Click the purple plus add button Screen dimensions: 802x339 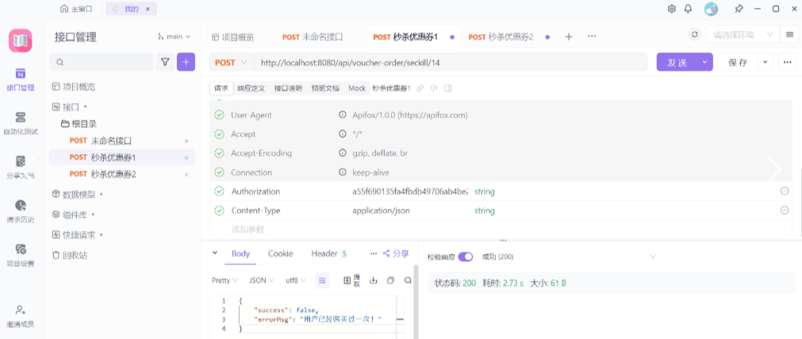coord(186,62)
